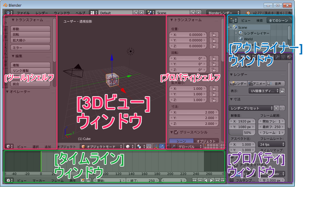Screen dimensions: 313x199
Task: Uncheck the グリースペンシル checkbox
Action: [176, 132]
